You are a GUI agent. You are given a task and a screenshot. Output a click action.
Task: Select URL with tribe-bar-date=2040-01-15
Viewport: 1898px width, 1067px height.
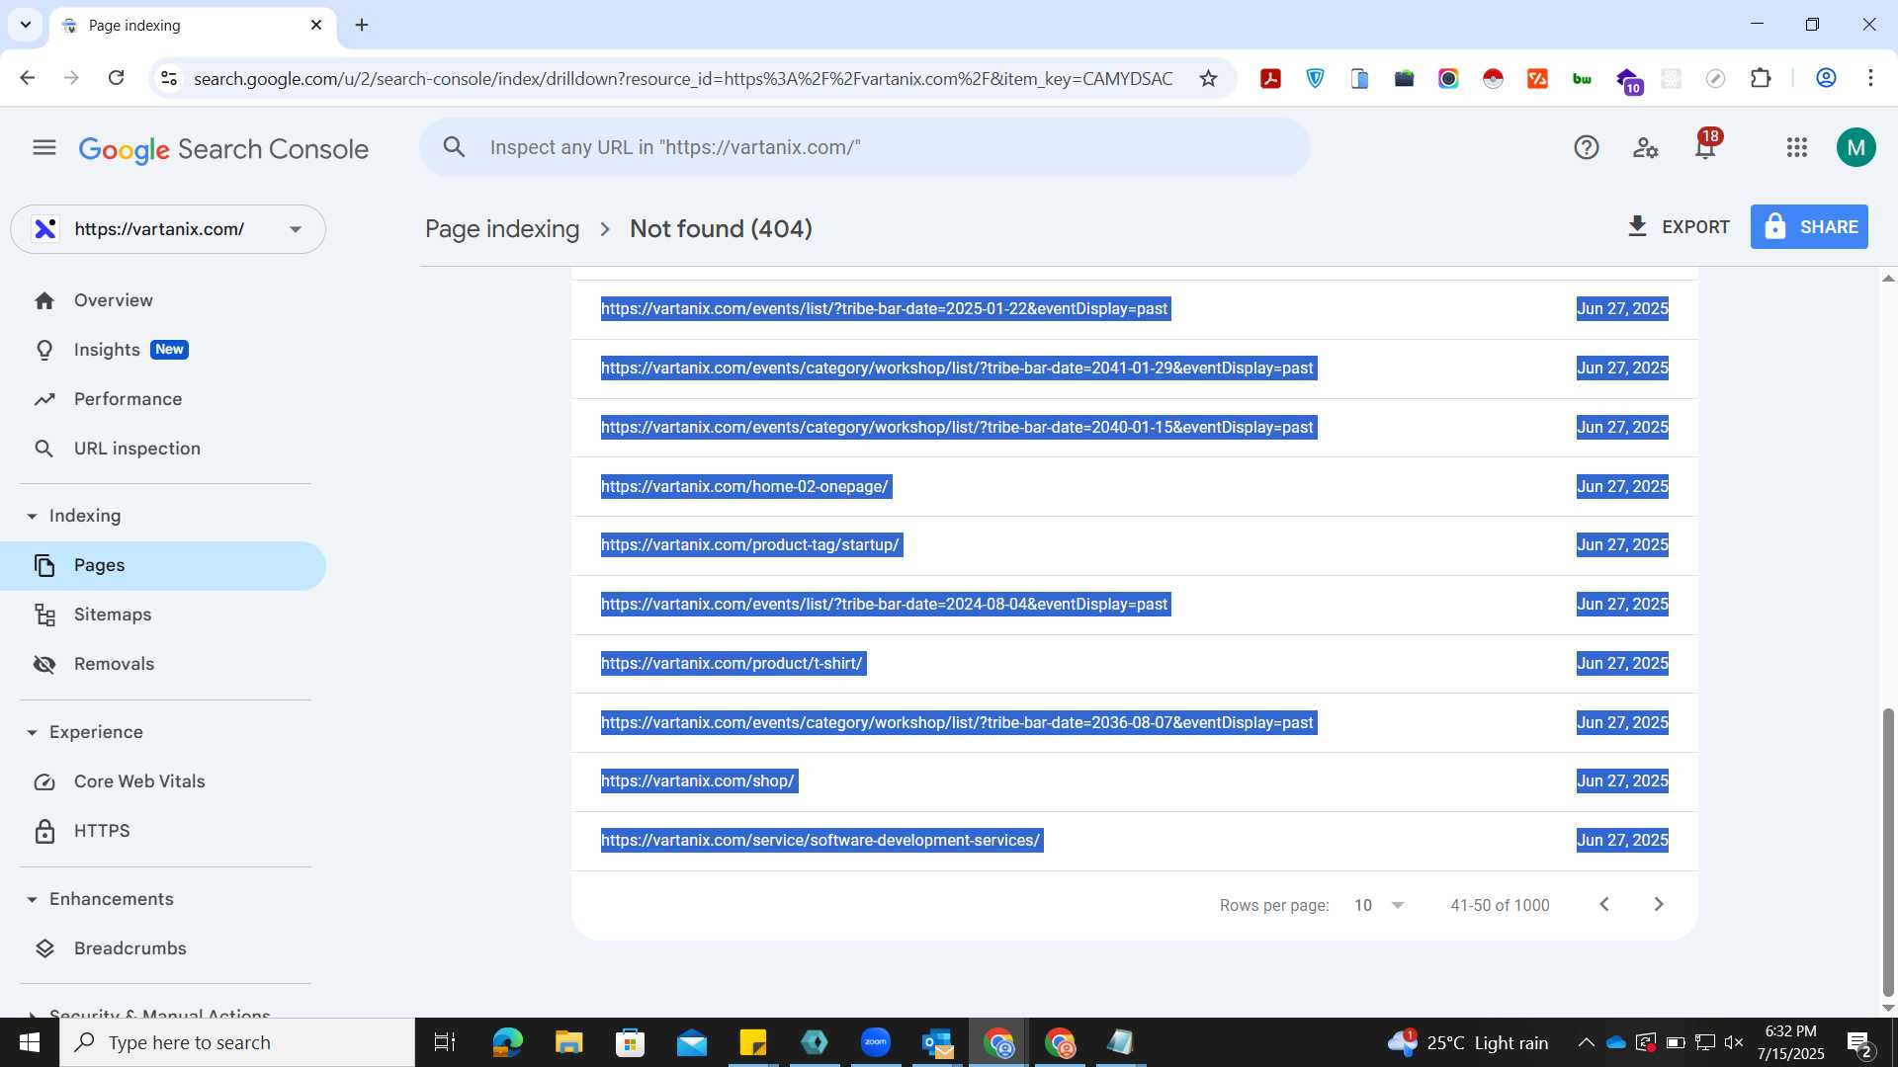1134,428
